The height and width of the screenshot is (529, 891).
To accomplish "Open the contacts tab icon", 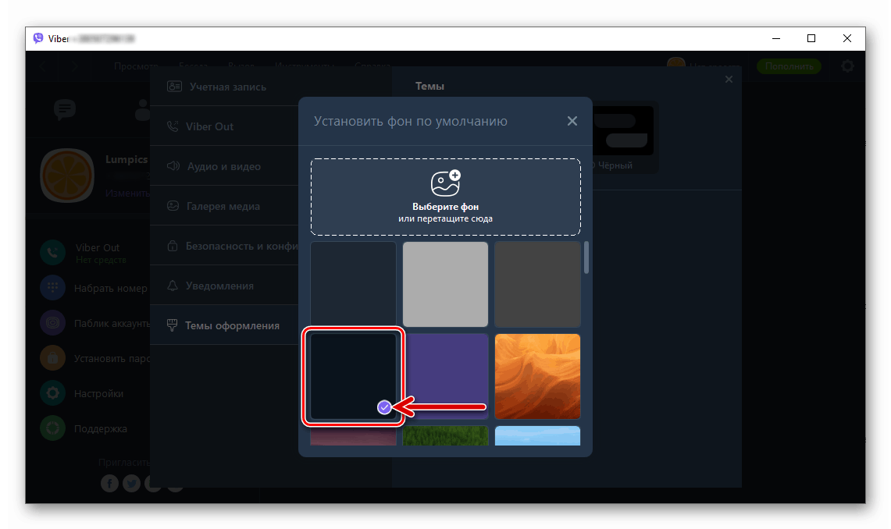I will tap(142, 110).
